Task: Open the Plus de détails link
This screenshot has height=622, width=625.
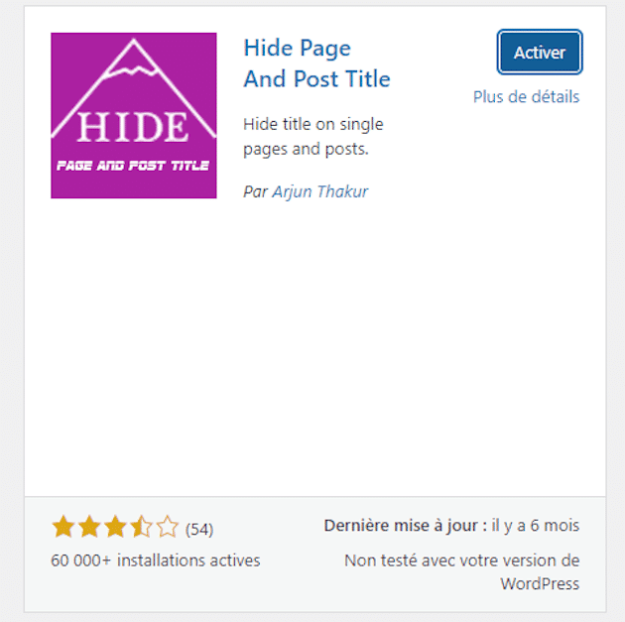Action: pos(526,97)
